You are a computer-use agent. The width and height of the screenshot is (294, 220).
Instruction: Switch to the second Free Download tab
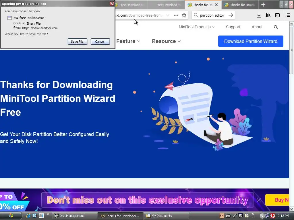coord(166,5)
